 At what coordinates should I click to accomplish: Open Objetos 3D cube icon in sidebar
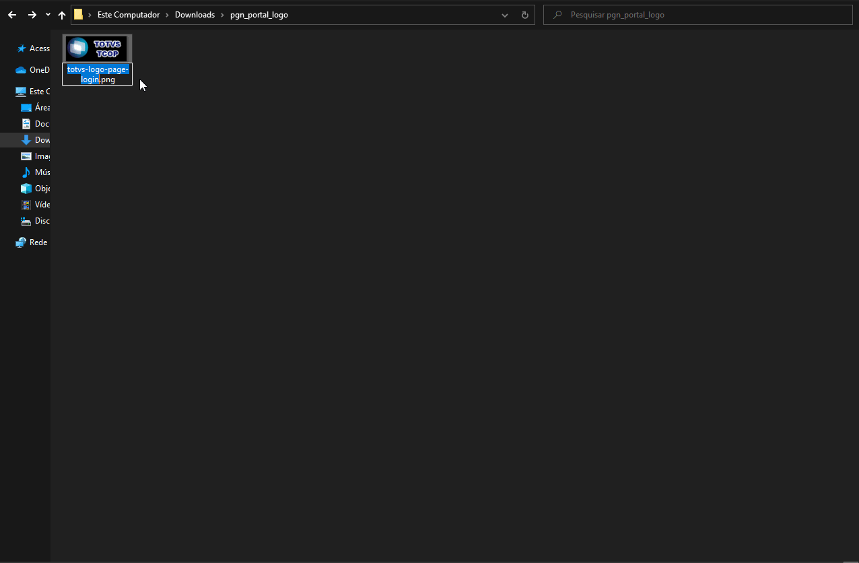pyautogui.click(x=26, y=189)
